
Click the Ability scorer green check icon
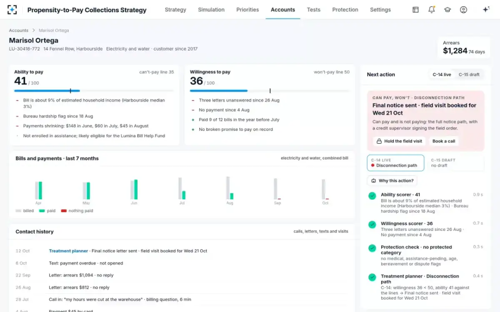point(372,196)
